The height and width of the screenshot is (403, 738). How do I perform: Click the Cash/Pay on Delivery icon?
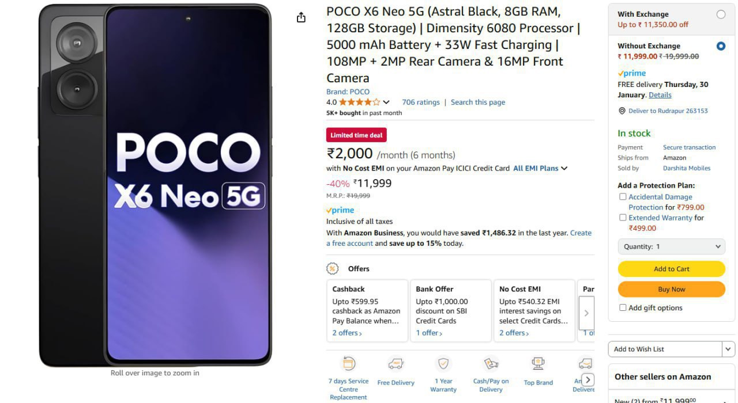coord(491,364)
